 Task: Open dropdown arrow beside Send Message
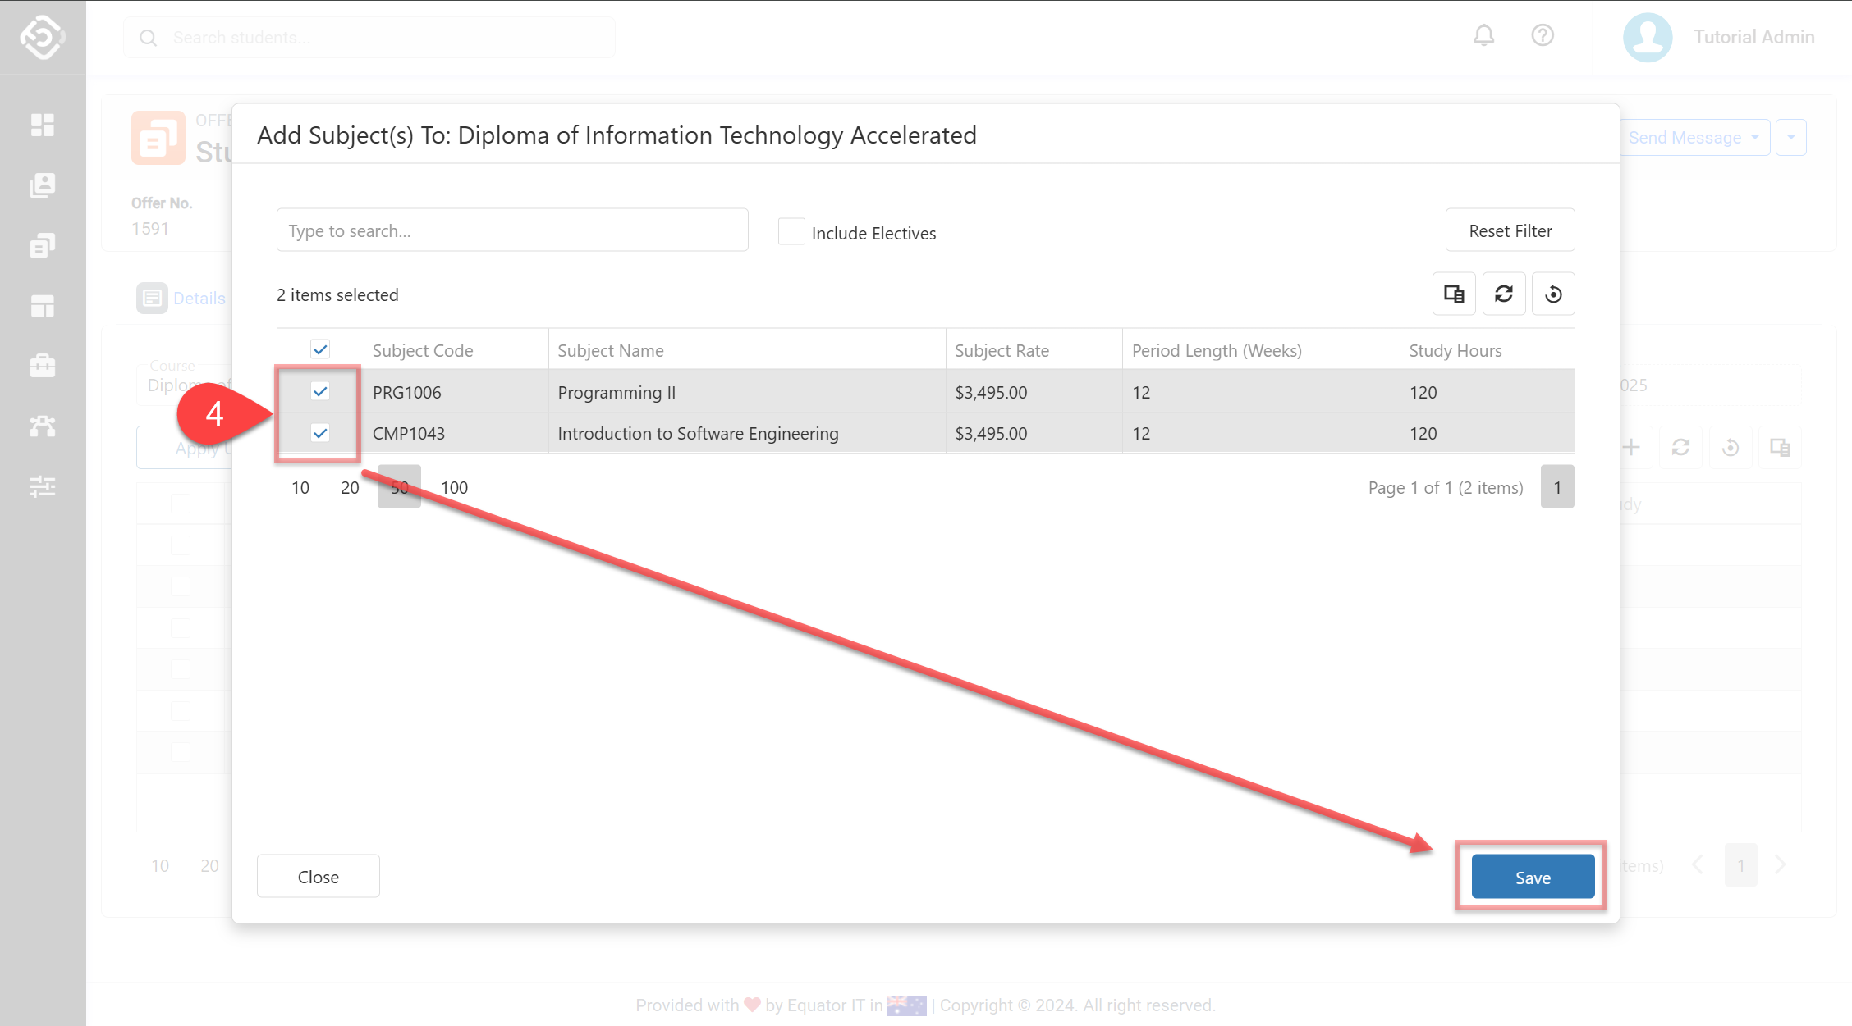coord(1791,138)
